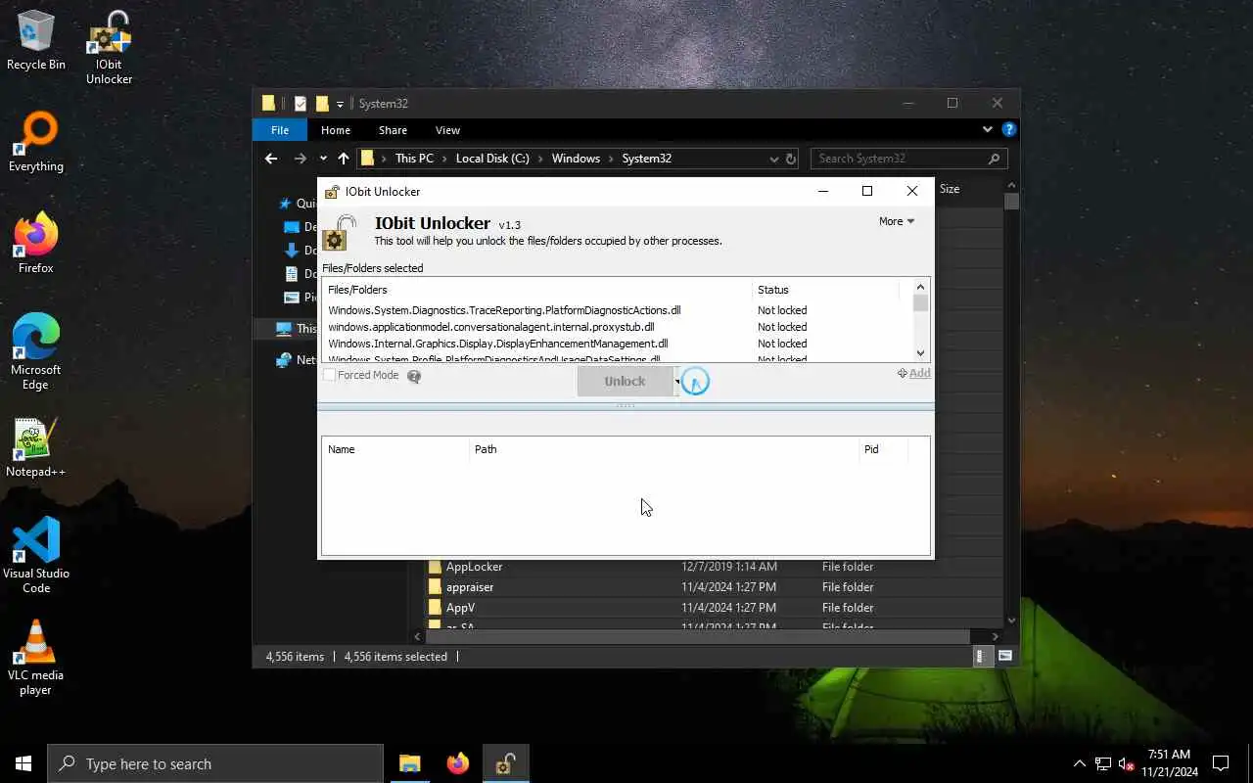Open the More dropdown in IObit Unlocker

tap(897, 221)
